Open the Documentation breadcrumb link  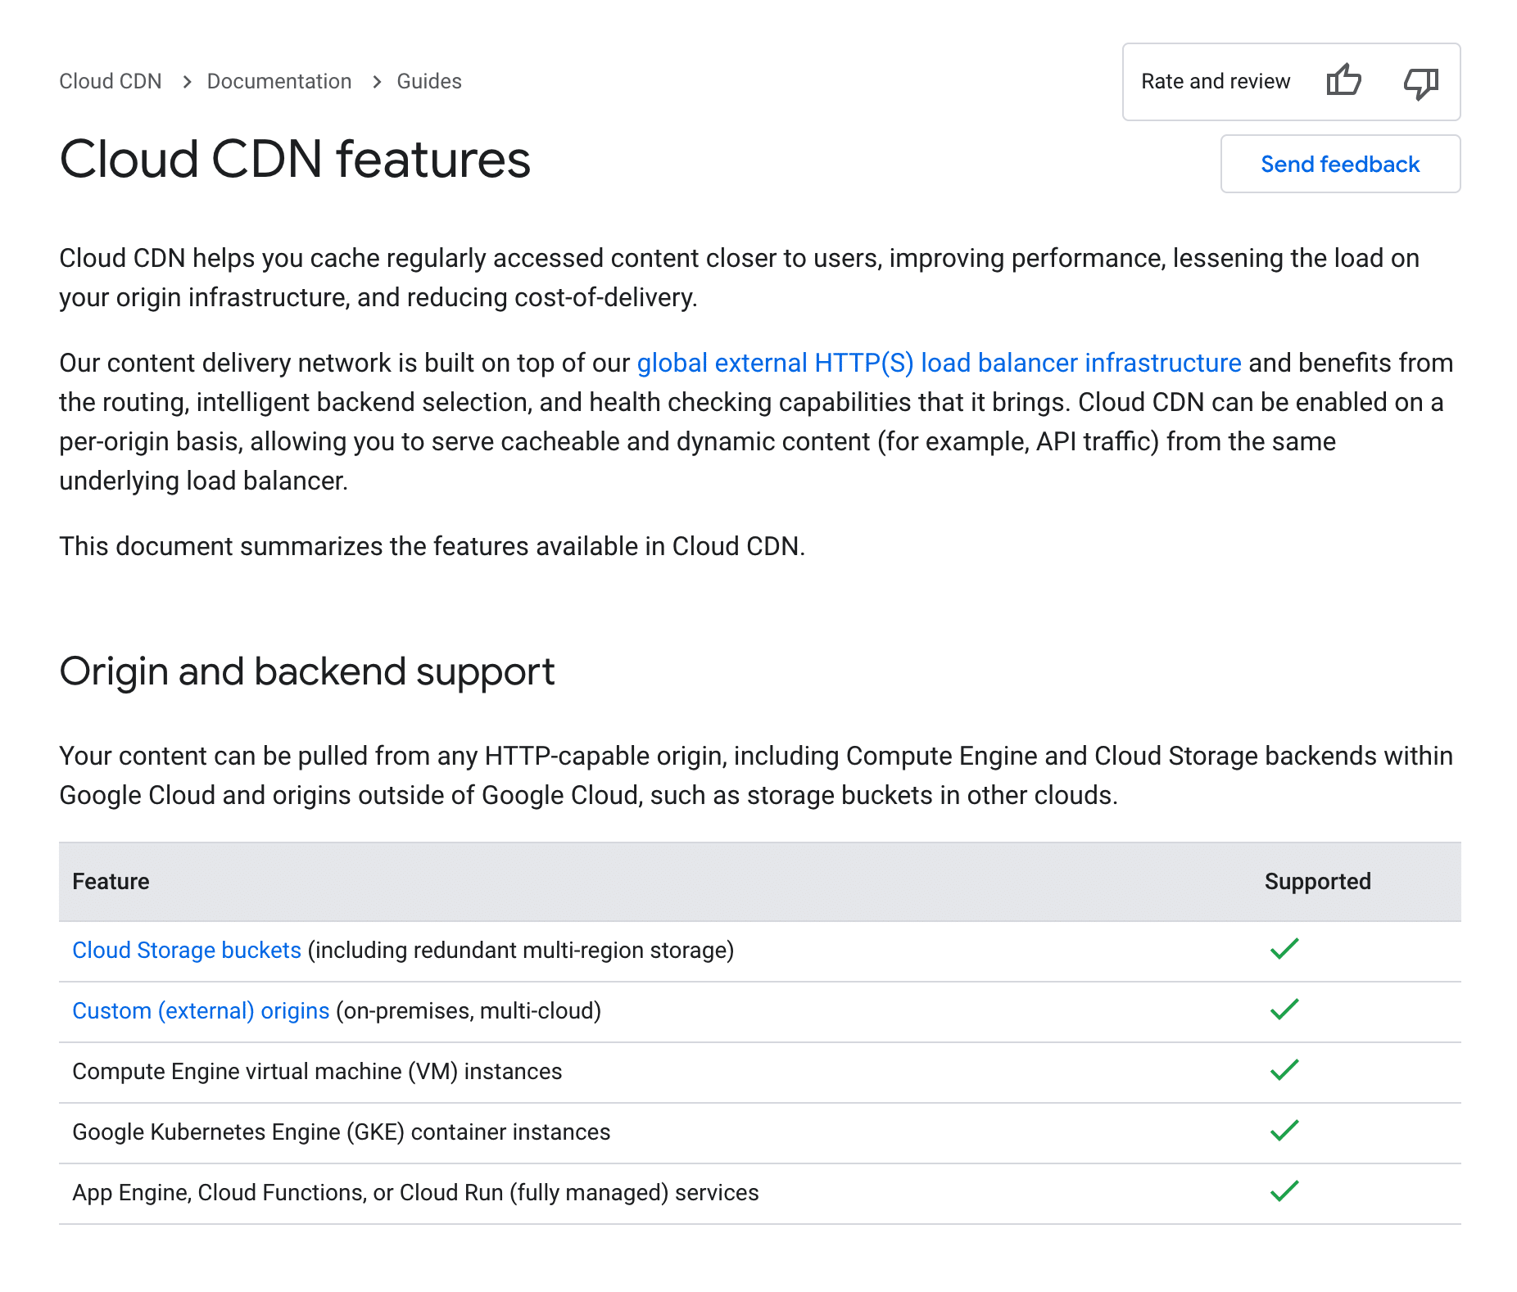coord(279,81)
